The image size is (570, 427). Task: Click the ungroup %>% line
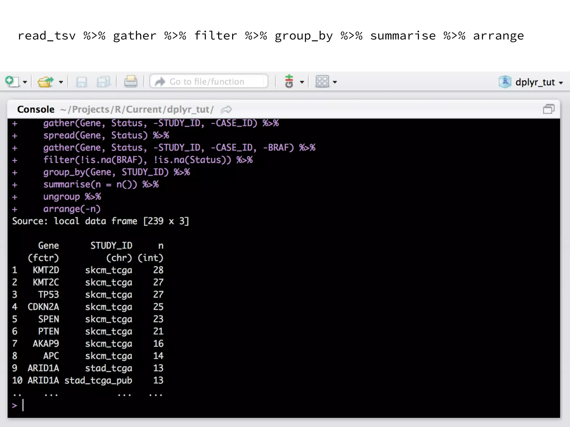pos(72,197)
